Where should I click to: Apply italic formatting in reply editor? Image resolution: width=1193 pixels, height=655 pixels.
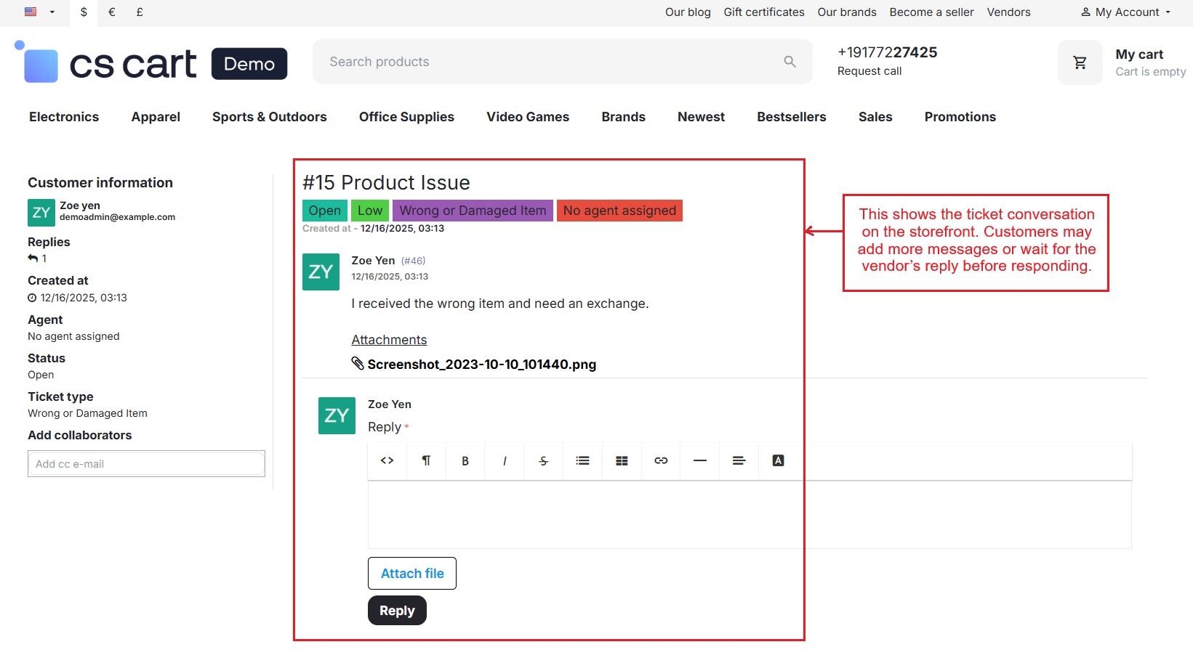505,460
